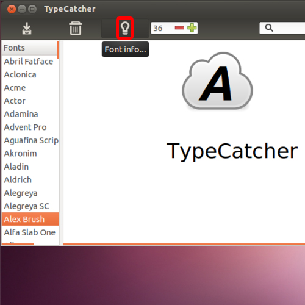Select Actor font
This screenshot has width=305, height=305.
[30, 101]
